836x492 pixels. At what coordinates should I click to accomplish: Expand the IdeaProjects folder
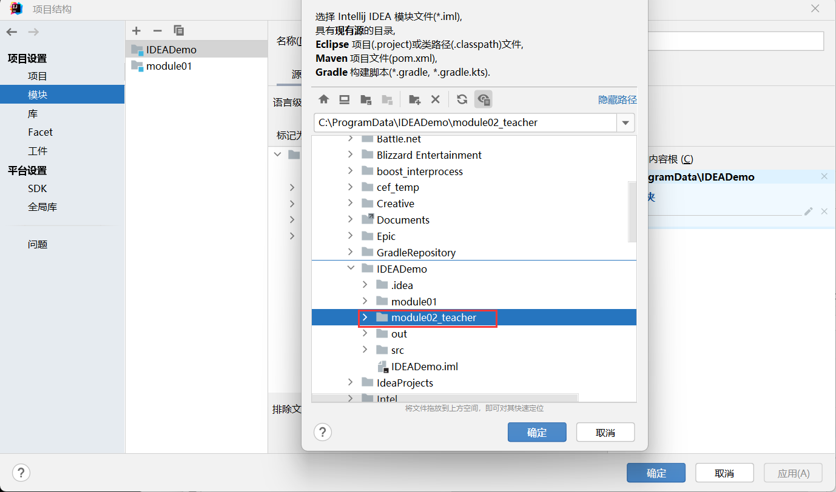(x=351, y=382)
